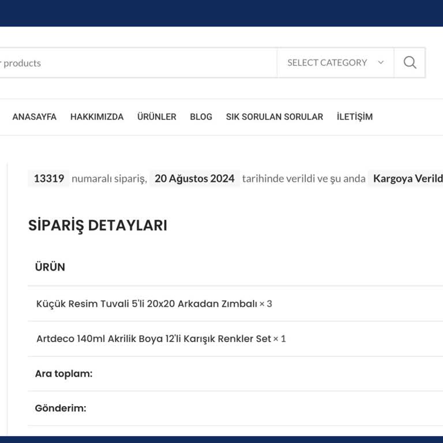Open SIK SORULAN SORULAR menu item
Image resolution: width=443 pixels, height=443 pixels.
click(x=275, y=117)
